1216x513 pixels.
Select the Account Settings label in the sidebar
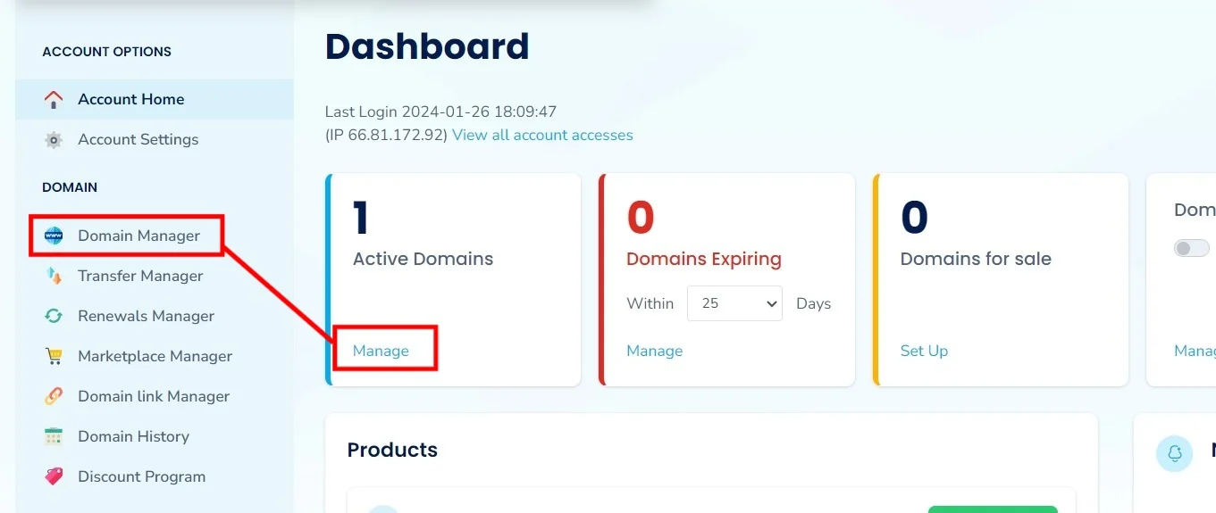click(138, 140)
